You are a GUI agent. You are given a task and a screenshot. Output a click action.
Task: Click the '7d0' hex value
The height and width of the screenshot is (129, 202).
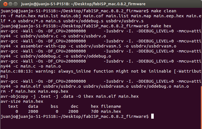95,111
